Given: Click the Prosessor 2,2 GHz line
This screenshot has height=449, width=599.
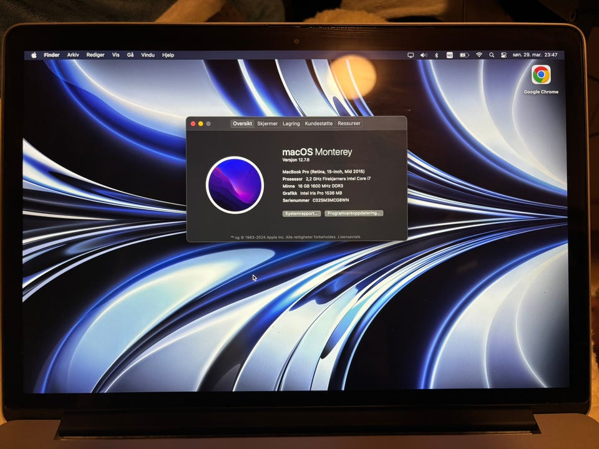Looking at the screenshot, I should point(326,179).
